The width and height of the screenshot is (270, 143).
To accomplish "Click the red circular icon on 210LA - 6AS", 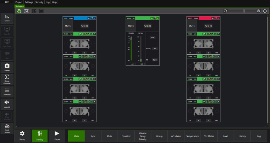I will pos(86,79).
